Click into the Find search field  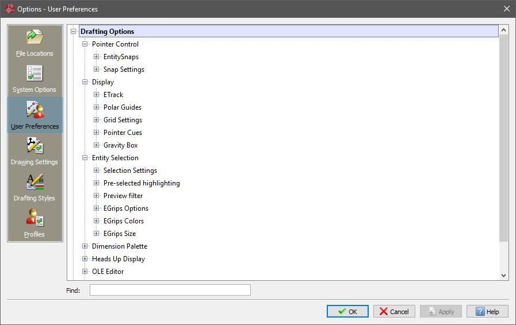[x=170, y=290]
